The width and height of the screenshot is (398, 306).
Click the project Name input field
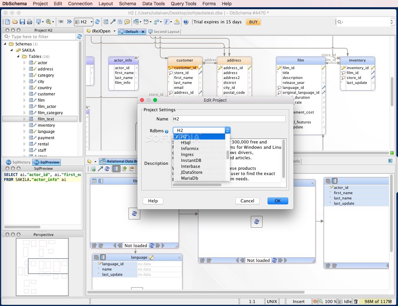(229, 119)
